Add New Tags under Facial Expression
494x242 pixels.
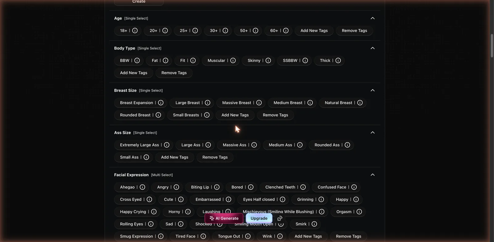[x=308, y=236]
